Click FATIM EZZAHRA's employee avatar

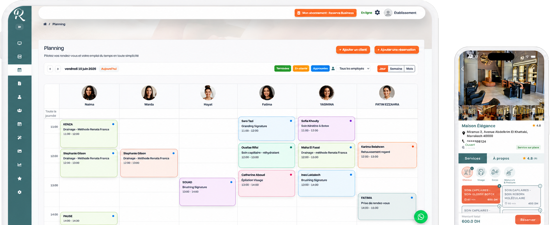387,93
